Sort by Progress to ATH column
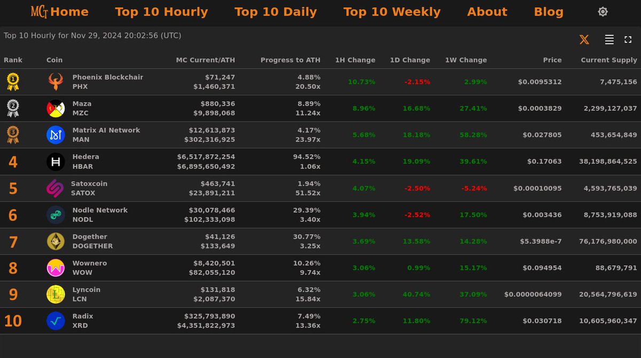641x358 pixels. pos(291,60)
